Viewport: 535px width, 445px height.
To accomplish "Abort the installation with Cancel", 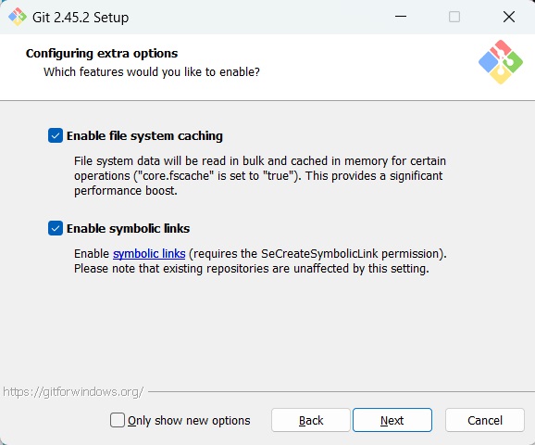I will click(485, 420).
